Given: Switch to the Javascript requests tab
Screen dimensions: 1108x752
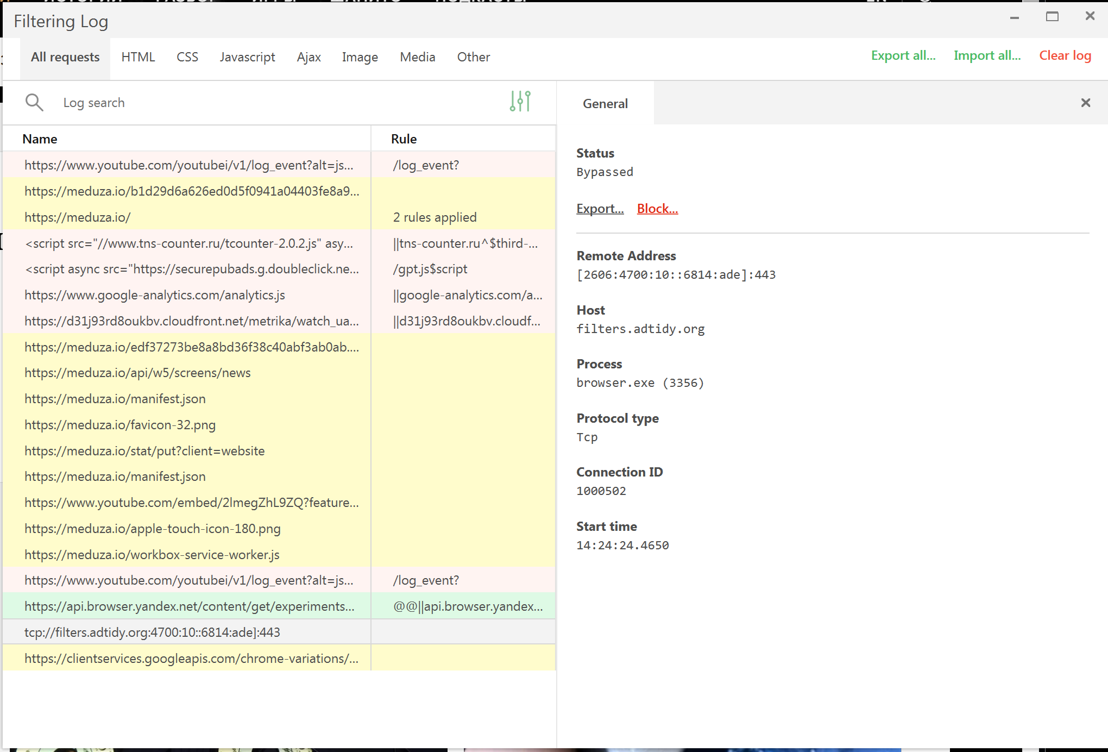Looking at the screenshot, I should (x=247, y=57).
